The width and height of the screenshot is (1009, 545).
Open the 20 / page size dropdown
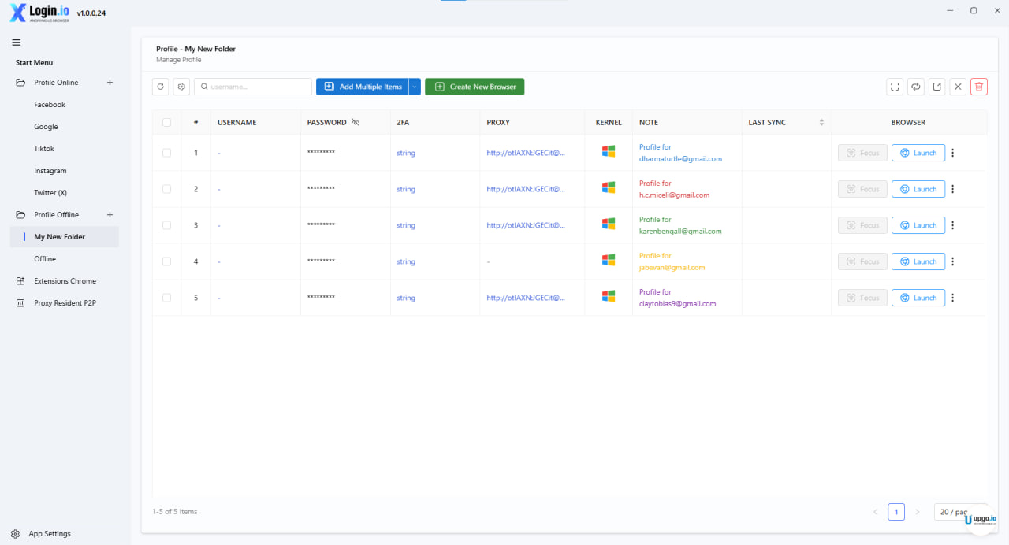pos(960,512)
